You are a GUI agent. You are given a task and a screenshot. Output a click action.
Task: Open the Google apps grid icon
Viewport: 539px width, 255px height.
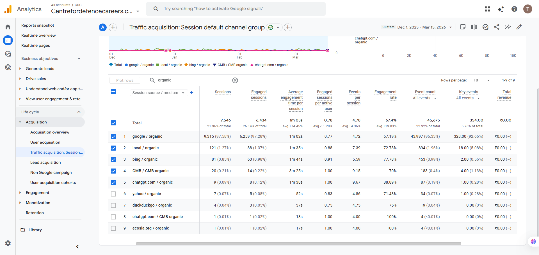[x=487, y=9]
